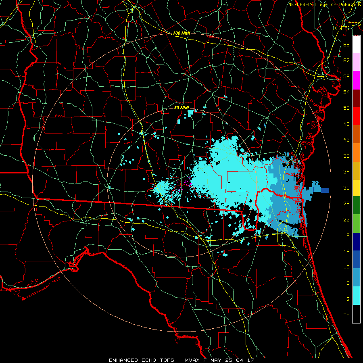Click the 'TOPS' legend heading
The width and height of the screenshot is (363, 363).
point(355,24)
